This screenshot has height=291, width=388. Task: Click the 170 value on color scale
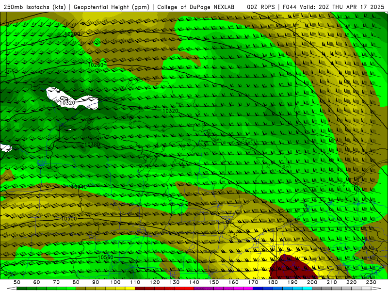click(253, 282)
